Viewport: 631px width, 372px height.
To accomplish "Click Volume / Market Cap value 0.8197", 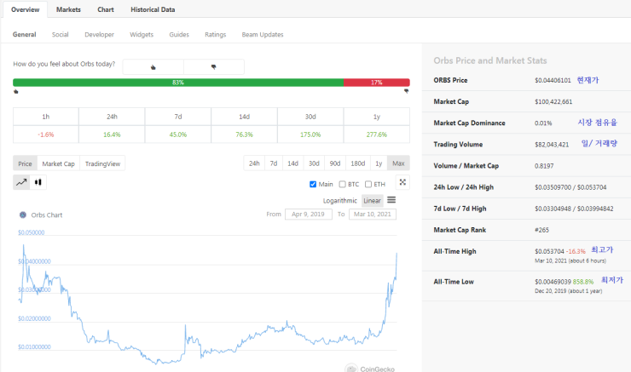I will [544, 166].
